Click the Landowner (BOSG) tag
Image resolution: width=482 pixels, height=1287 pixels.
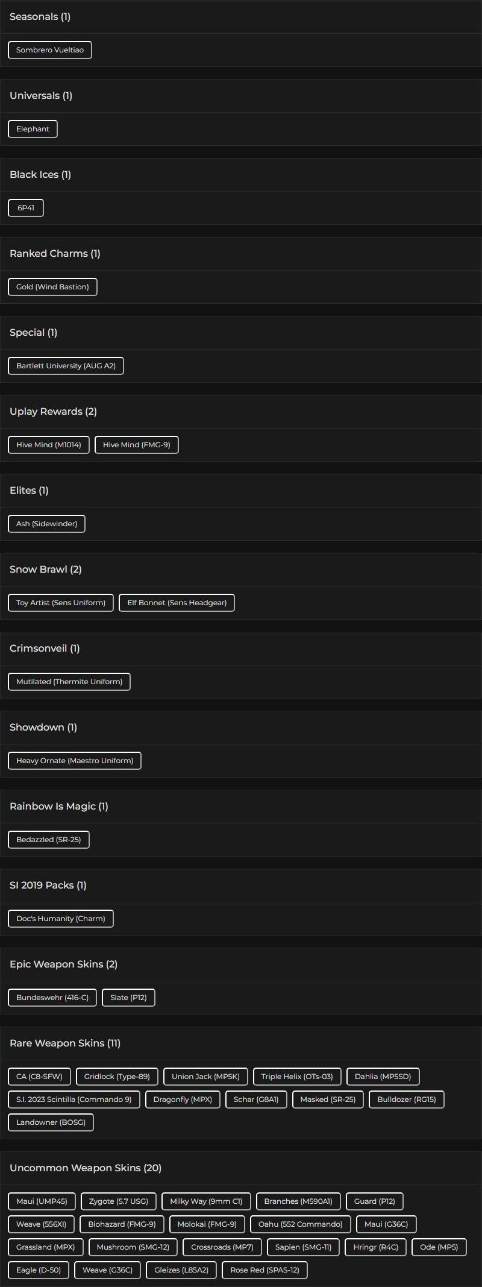coord(51,1122)
